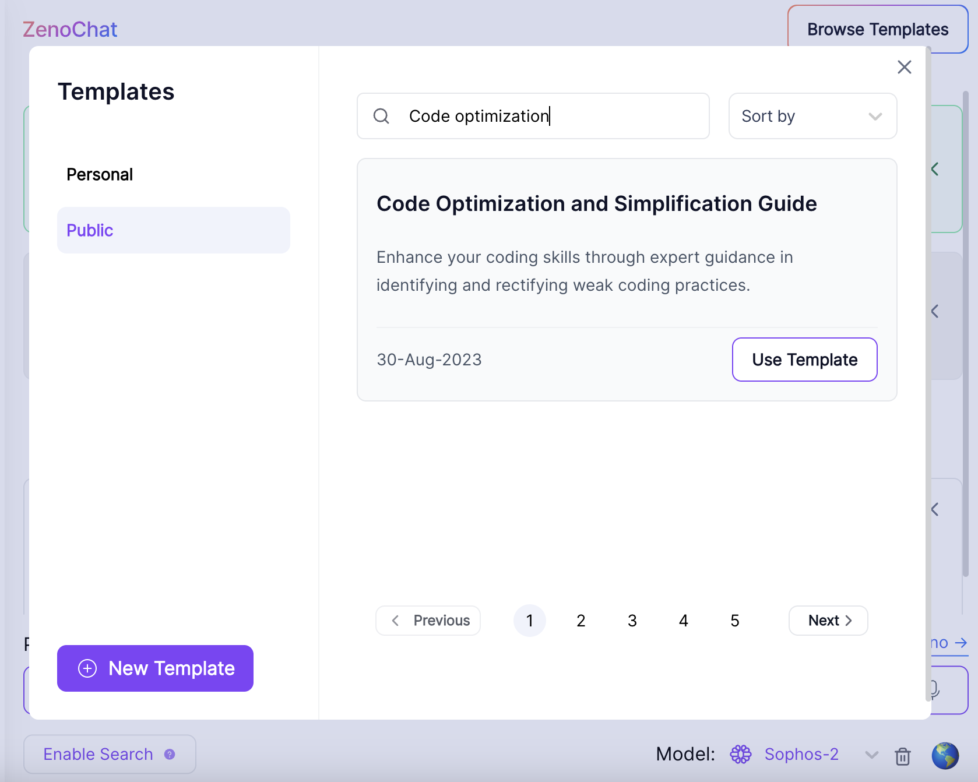
Task: Switch to the Personal templates tab
Action: point(100,174)
